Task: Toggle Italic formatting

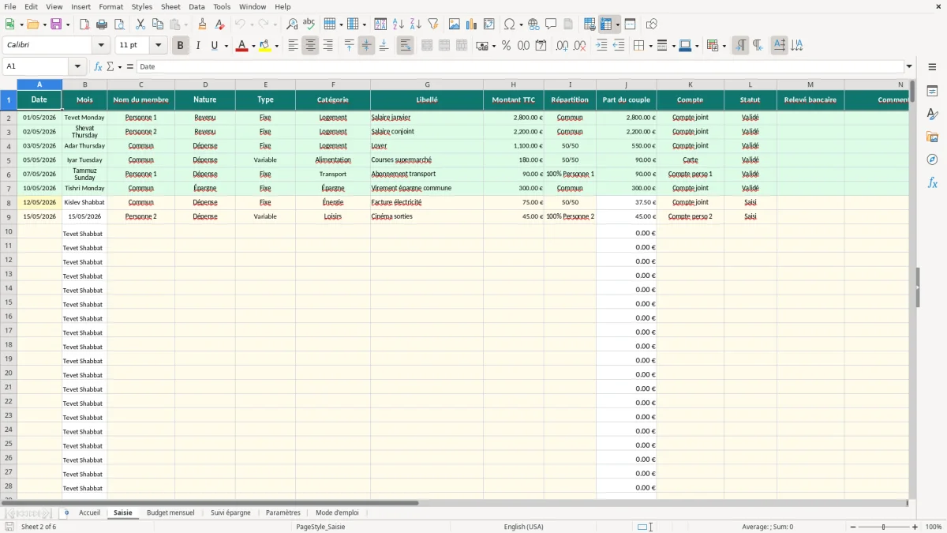Action: pyautogui.click(x=197, y=46)
